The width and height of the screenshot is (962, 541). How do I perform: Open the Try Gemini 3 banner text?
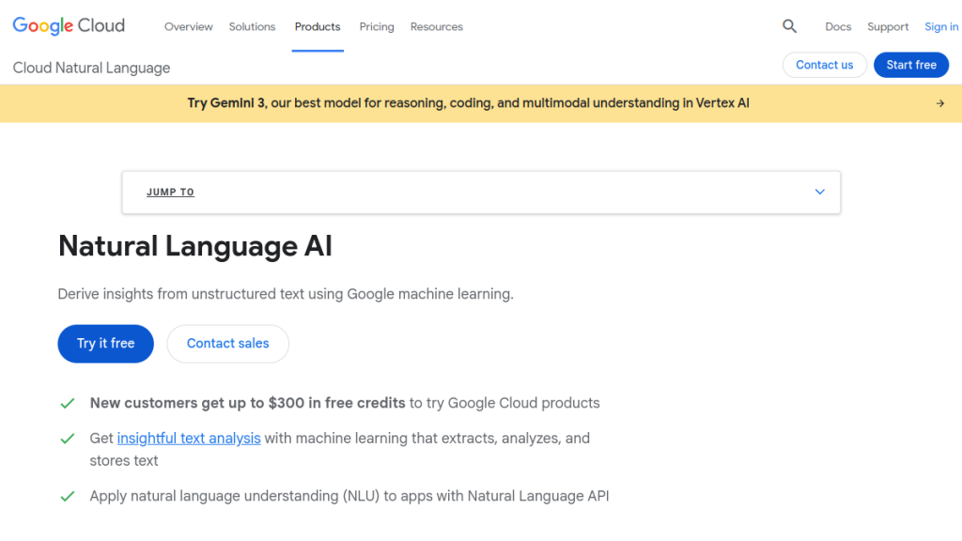(468, 103)
